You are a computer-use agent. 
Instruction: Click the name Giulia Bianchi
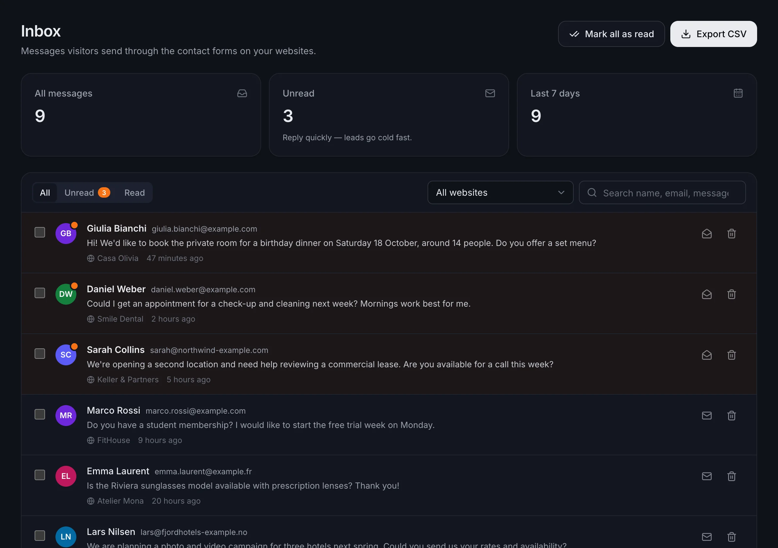(x=117, y=228)
